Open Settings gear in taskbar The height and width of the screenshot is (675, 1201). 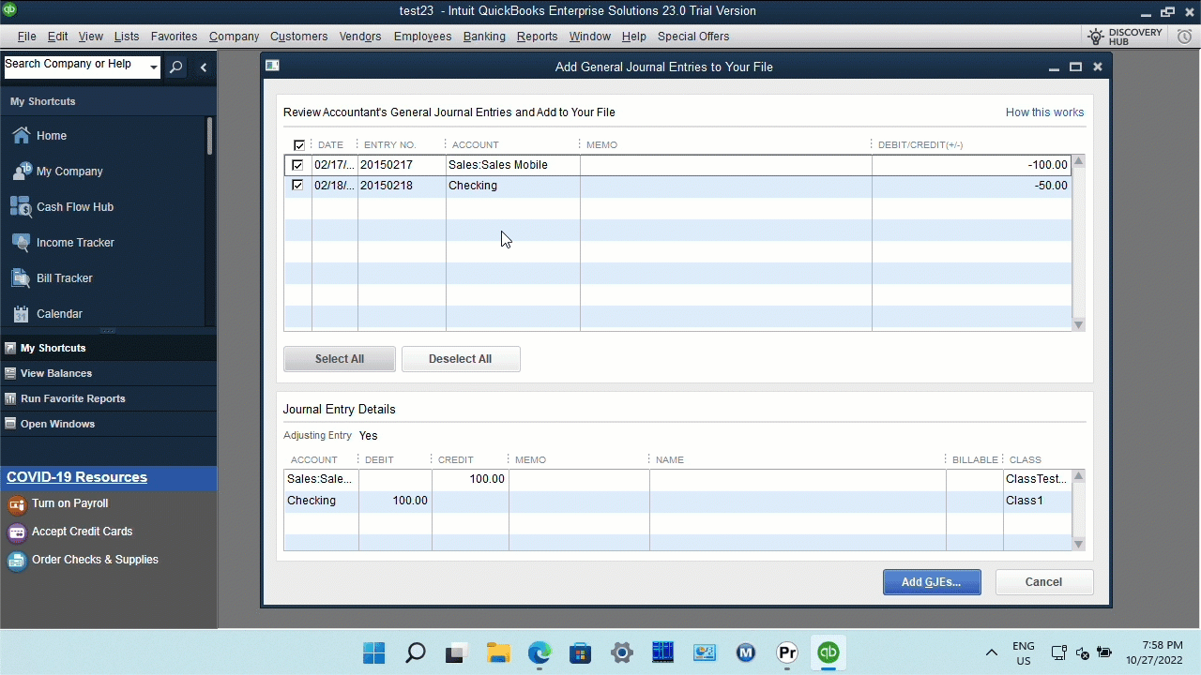(x=622, y=652)
